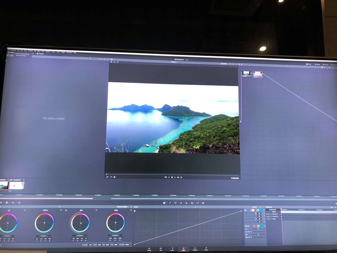Click the Nodes panel button
Image resolution: width=337 pixels, height=253 pixels.
click(x=317, y=64)
